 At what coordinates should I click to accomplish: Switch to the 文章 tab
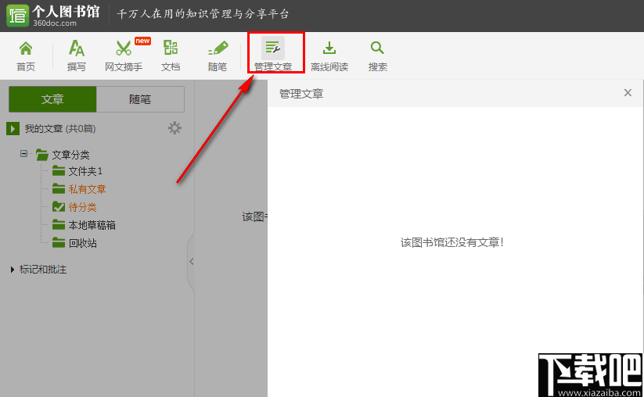[x=52, y=98]
